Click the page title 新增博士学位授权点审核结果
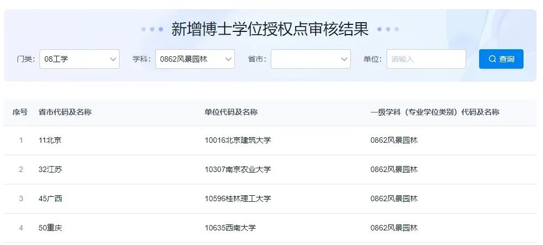 tap(270, 29)
